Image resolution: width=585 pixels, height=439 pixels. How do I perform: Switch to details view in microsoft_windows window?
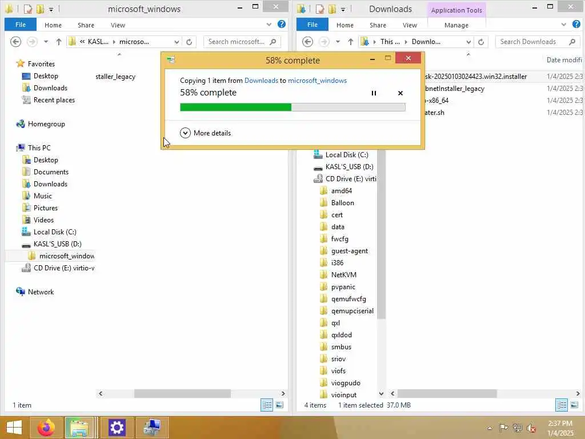pyautogui.click(x=267, y=405)
